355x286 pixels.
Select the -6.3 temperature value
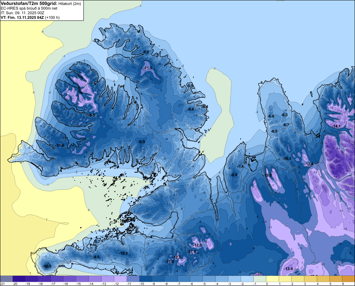tap(284, 115)
